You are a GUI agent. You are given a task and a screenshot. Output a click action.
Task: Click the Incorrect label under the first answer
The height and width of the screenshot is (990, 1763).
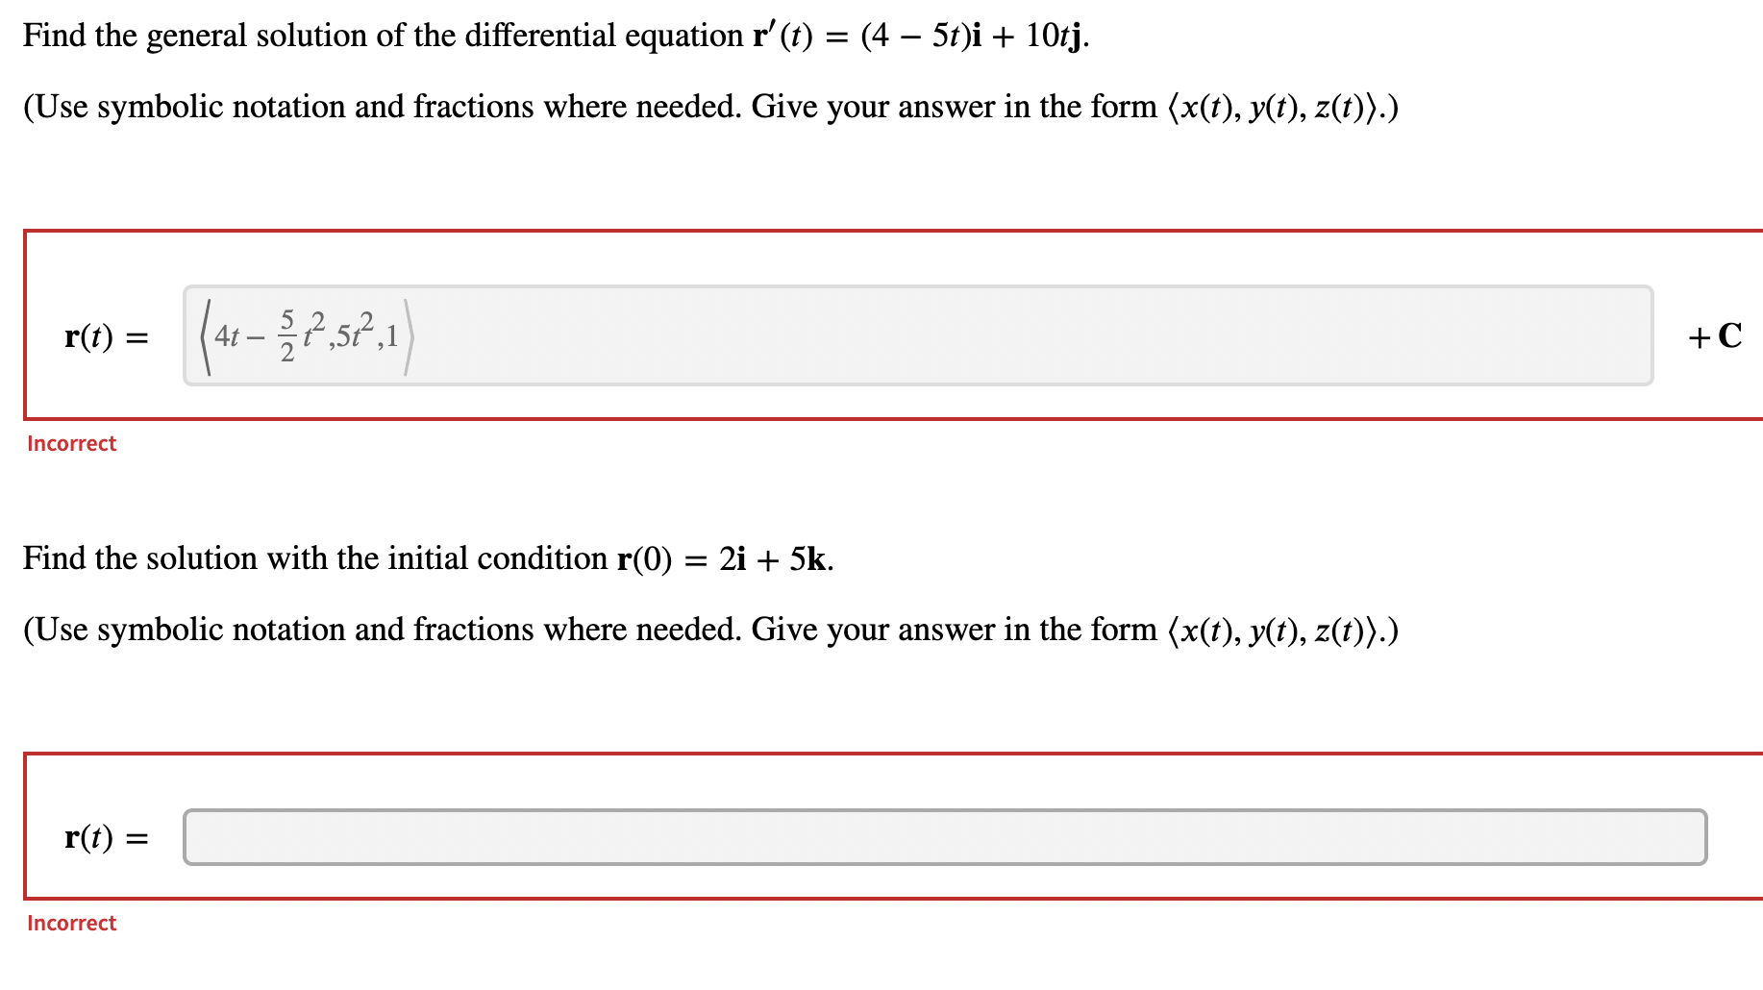(70, 443)
